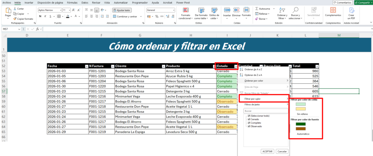Toggle bold N formatting

tap(40, 16)
